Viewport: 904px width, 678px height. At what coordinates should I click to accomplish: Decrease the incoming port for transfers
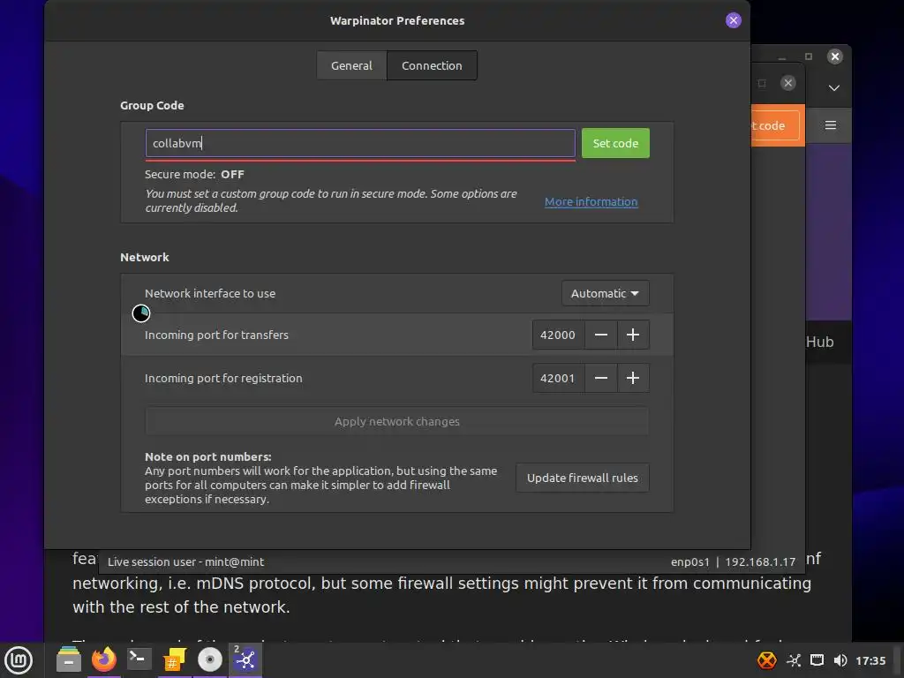[600, 335]
